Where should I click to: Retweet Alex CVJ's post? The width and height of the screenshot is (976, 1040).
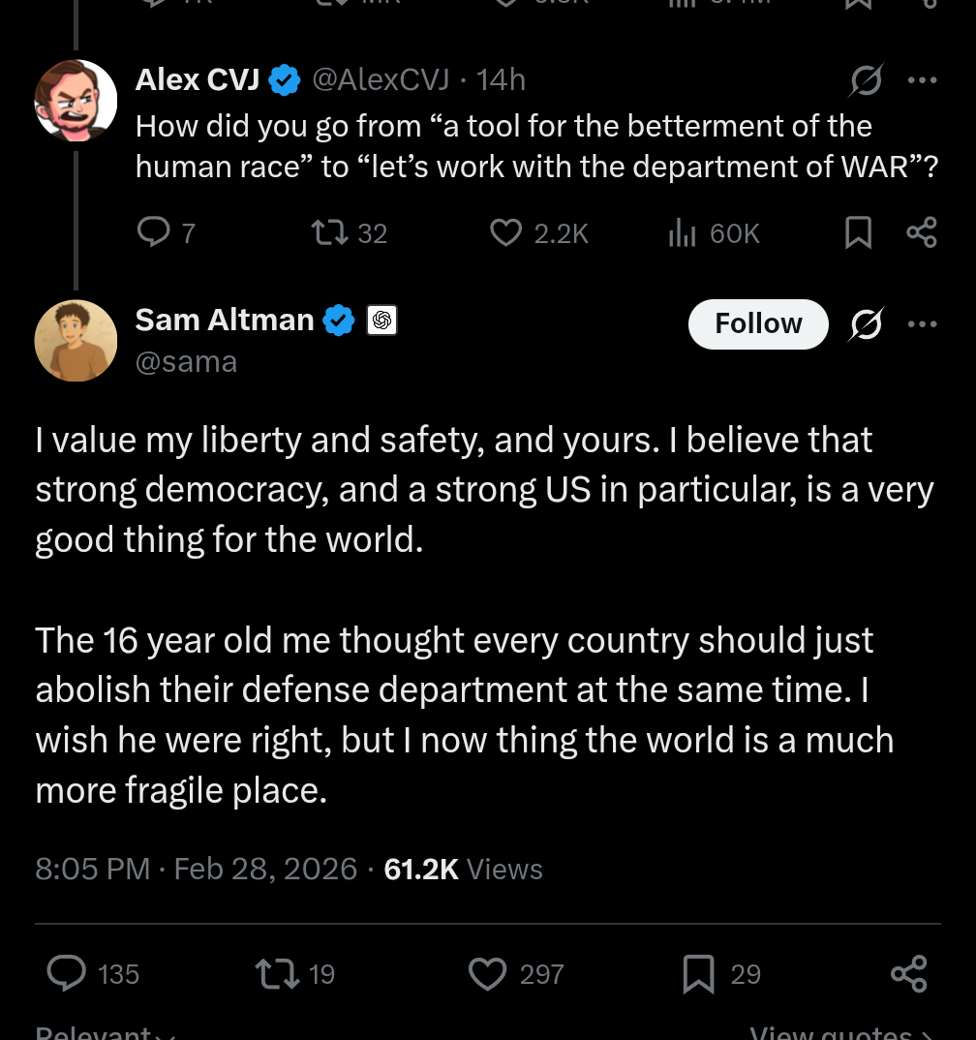tap(324, 232)
